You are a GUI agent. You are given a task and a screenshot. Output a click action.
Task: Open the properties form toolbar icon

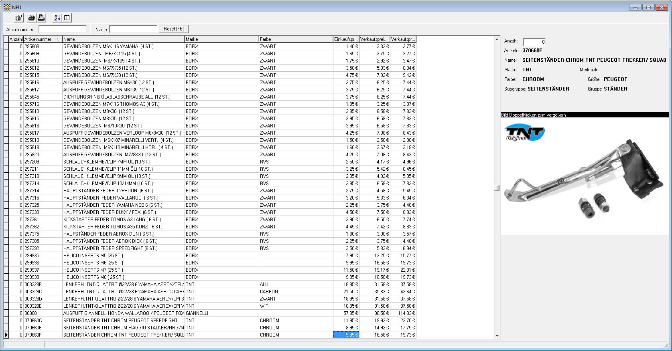click(19, 18)
